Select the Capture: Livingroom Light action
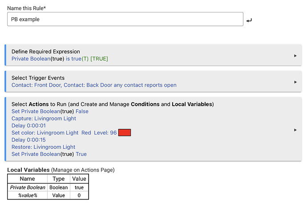The width and height of the screenshot is (307, 203). click(x=44, y=119)
